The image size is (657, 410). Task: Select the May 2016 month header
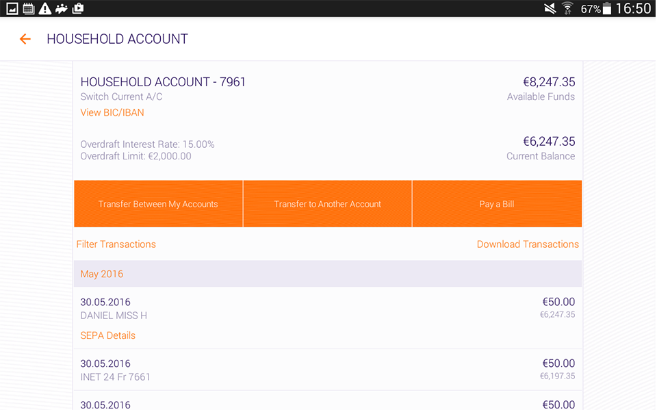[x=328, y=274]
